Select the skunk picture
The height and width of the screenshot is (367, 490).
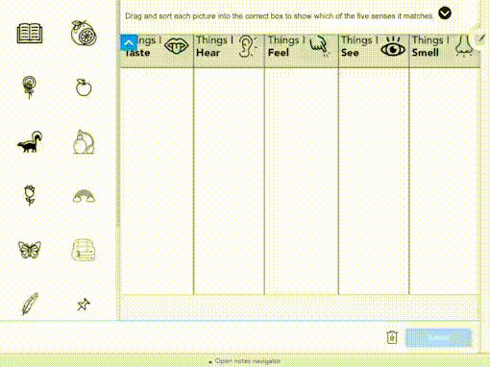tap(30, 141)
